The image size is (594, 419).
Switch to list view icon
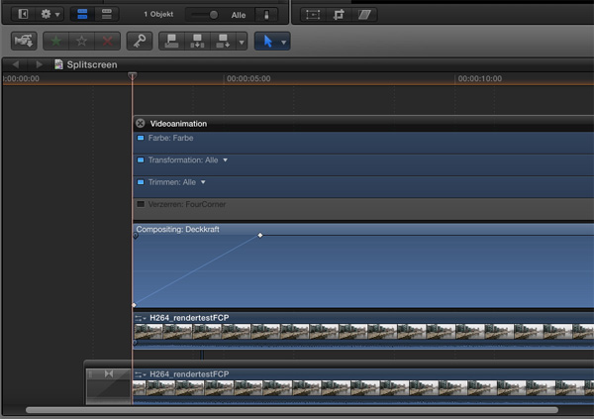click(x=107, y=15)
